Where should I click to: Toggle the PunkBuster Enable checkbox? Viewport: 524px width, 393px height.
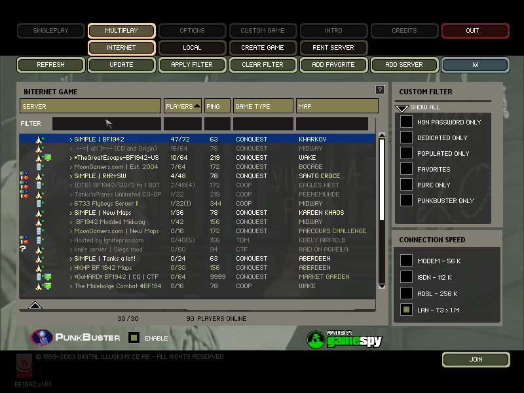pos(134,337)
